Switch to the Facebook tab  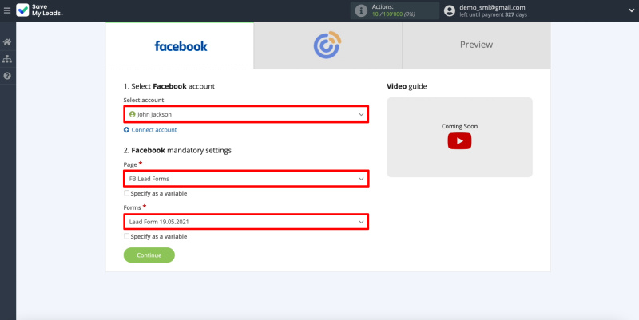coord(180,45)
